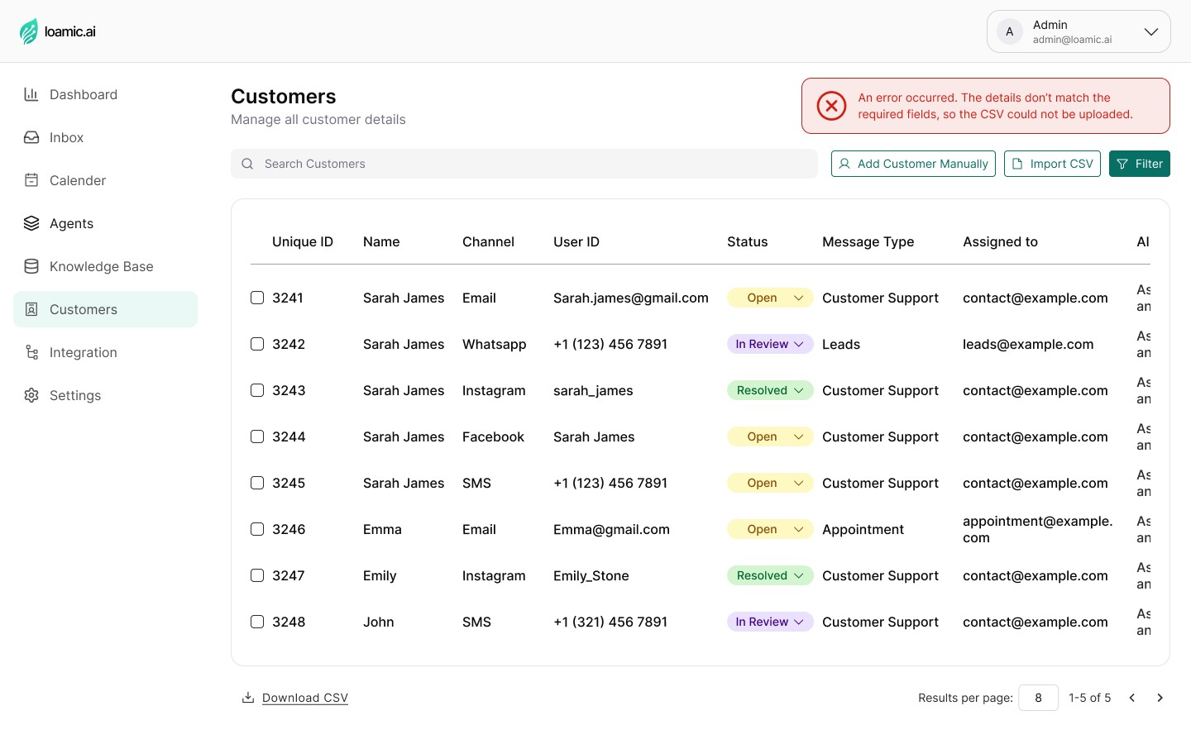Click the error notification banner text
The width and height of the screenshot is (1191, 744).
[995, 106]
